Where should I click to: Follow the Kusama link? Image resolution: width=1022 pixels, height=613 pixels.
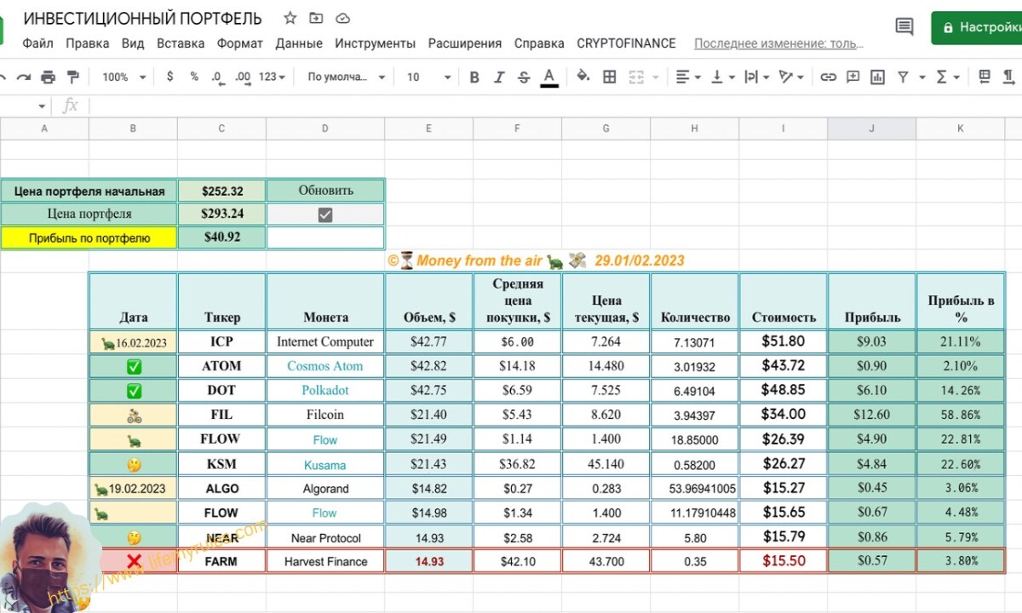324,465
